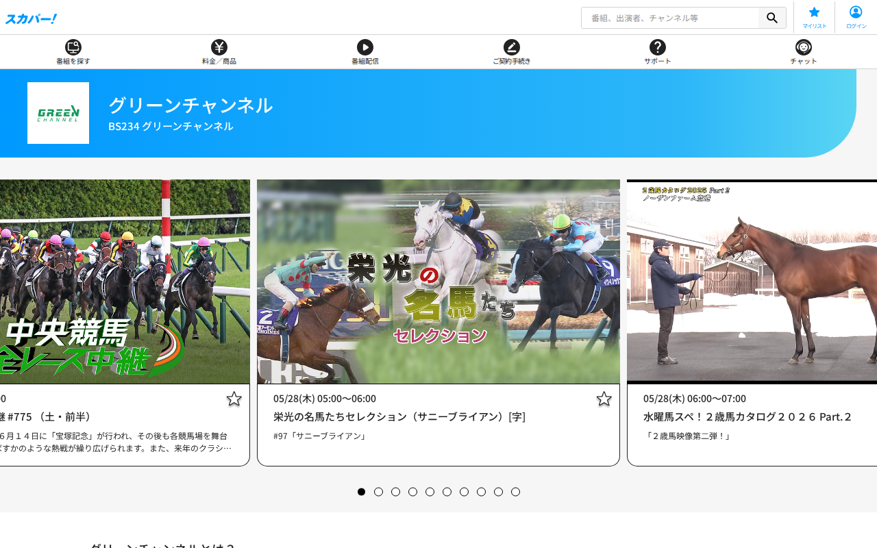
Task: Open 水曜馬スペ！２歳馬カタログ２０２６ Part.２ title
Action: 748,416
